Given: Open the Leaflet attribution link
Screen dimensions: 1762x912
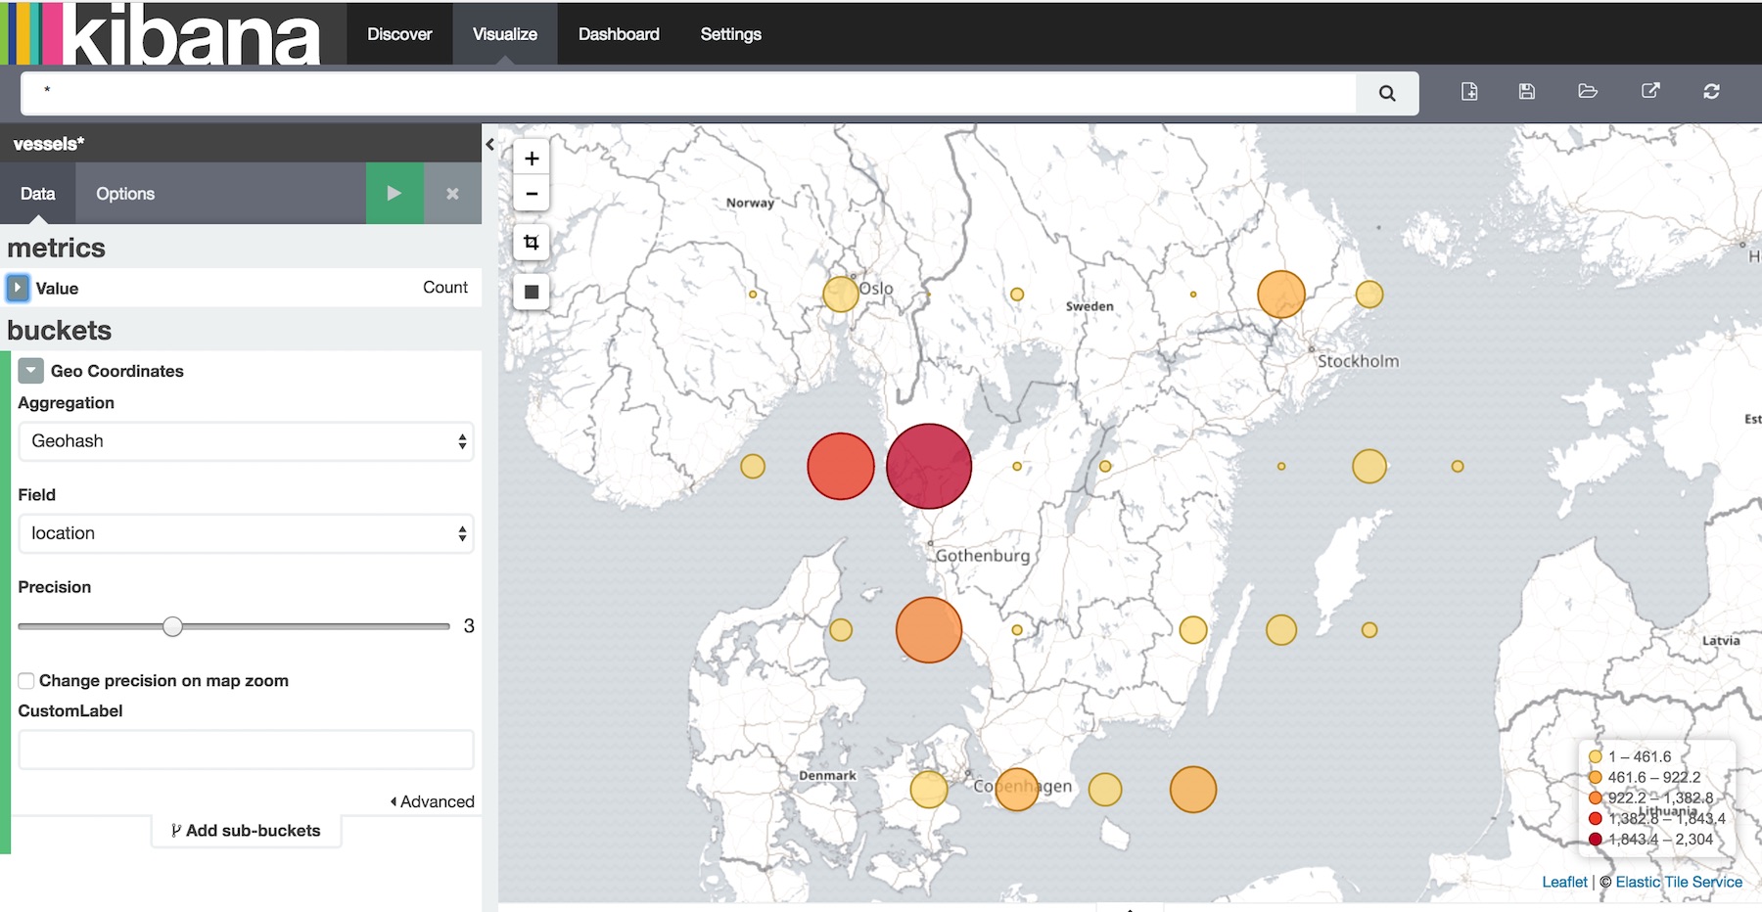Looking at the screenshot, I should click(1564, 882).
